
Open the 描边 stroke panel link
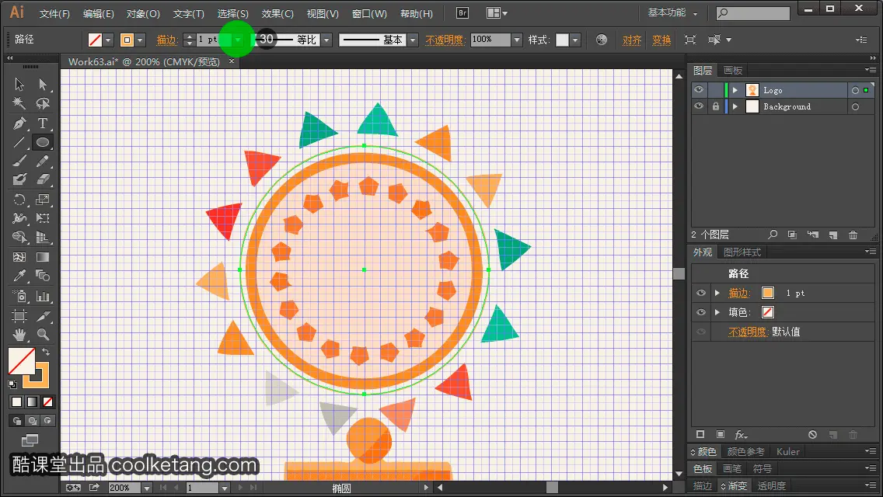point(166,40)
